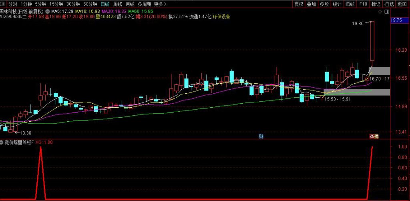Expand the 更多 more periods menu

(x=160, y=4)
